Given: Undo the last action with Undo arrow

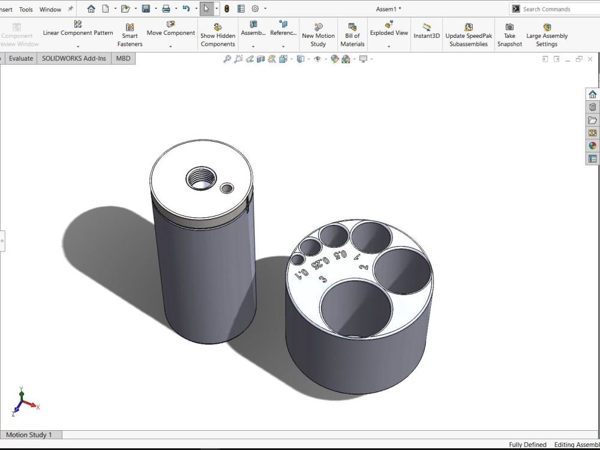Looking at the screenshot, I should point(187,9).
